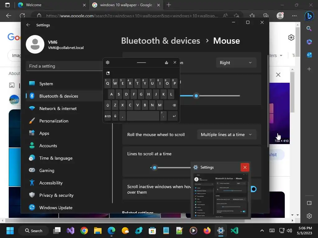Viewport: 318px width, 238px height.
Task: Toggle Scroll inactive windows when hovering
Action: pos(253,189)
